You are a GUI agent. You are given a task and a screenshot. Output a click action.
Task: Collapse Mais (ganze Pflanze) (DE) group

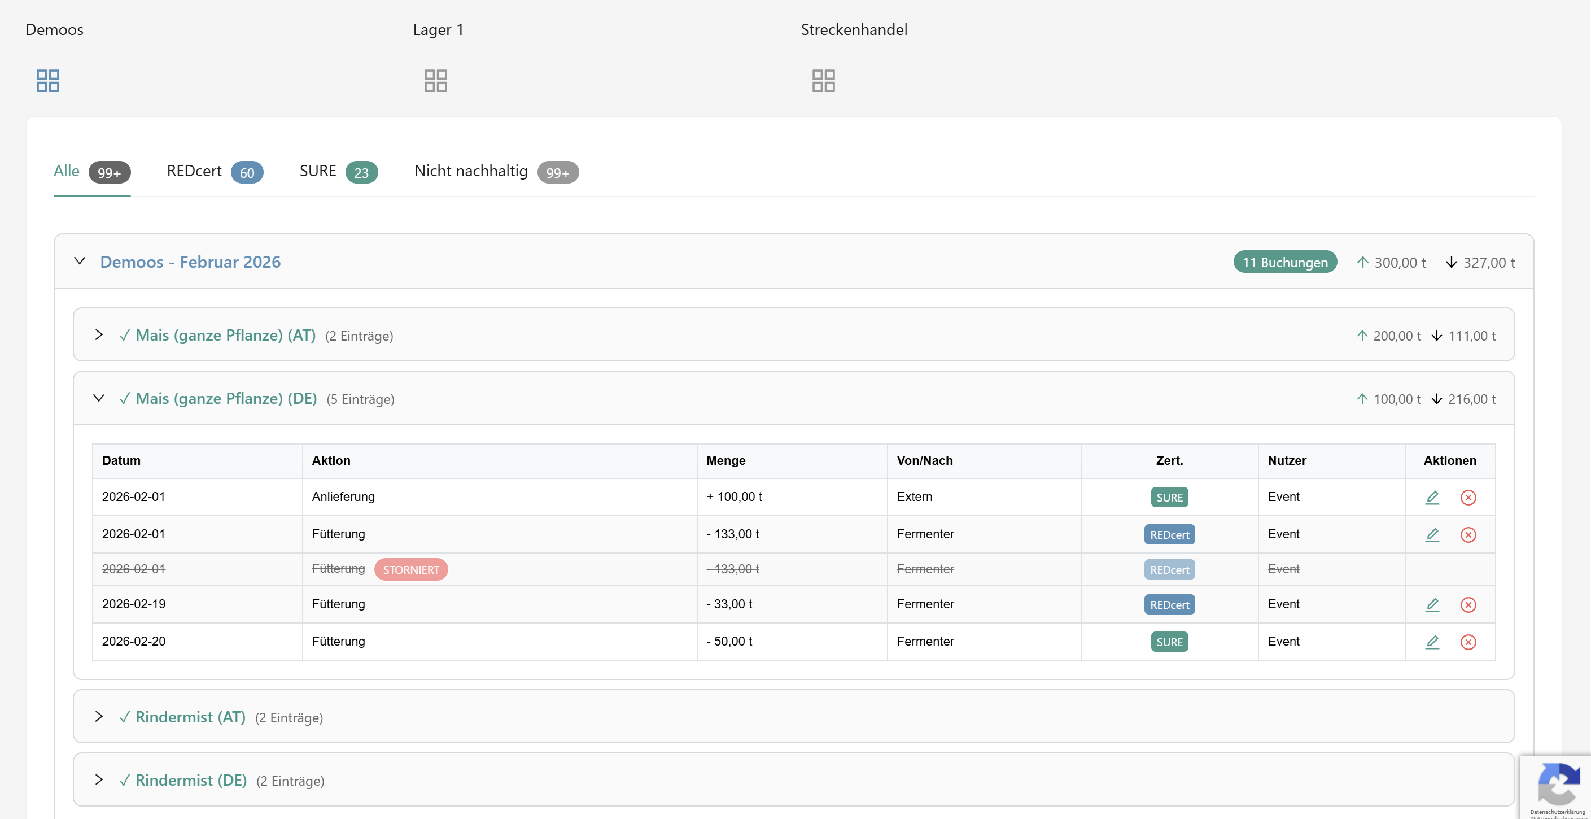(x=99, y=398)
